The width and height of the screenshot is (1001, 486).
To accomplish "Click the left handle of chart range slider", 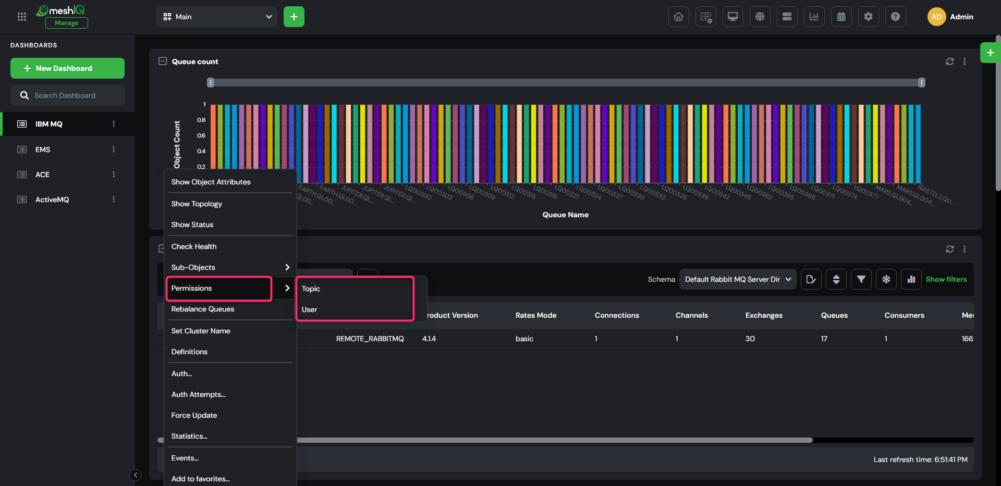I will pyautogui.click(x=211, y=82).
